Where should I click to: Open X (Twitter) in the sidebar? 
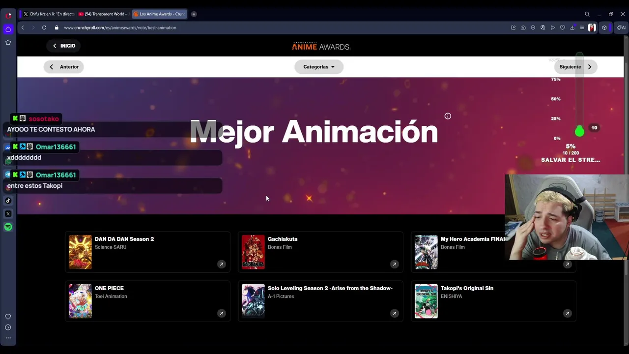pyautogui.click(x=8, y=214)
